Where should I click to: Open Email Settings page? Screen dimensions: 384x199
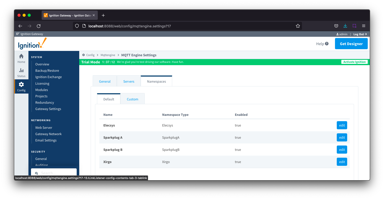coord(46,140)
